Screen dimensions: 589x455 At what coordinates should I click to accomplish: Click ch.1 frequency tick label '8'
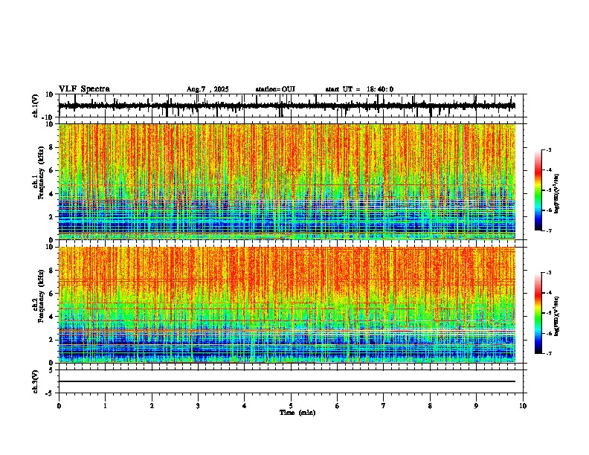pos(51,147)
